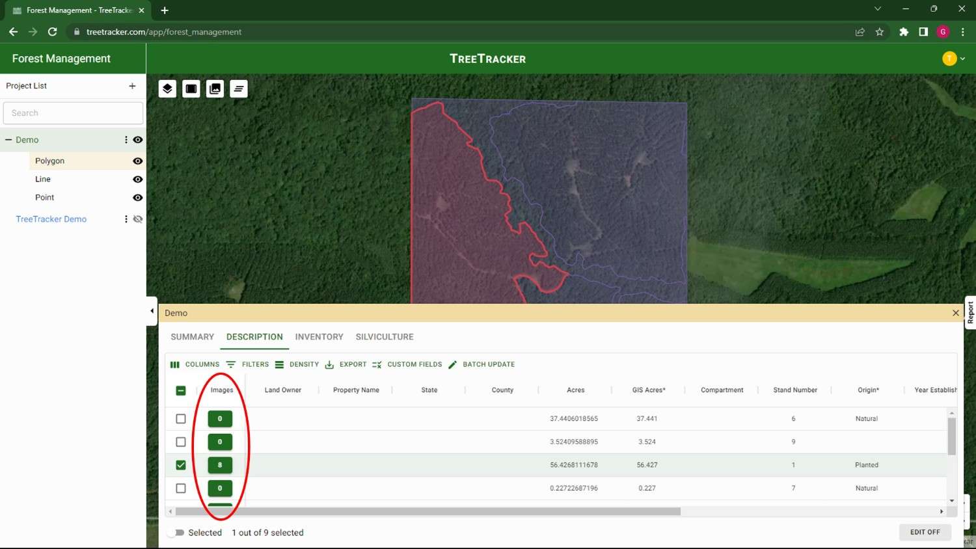Open the user account dropdown arrow

[963, 59]
